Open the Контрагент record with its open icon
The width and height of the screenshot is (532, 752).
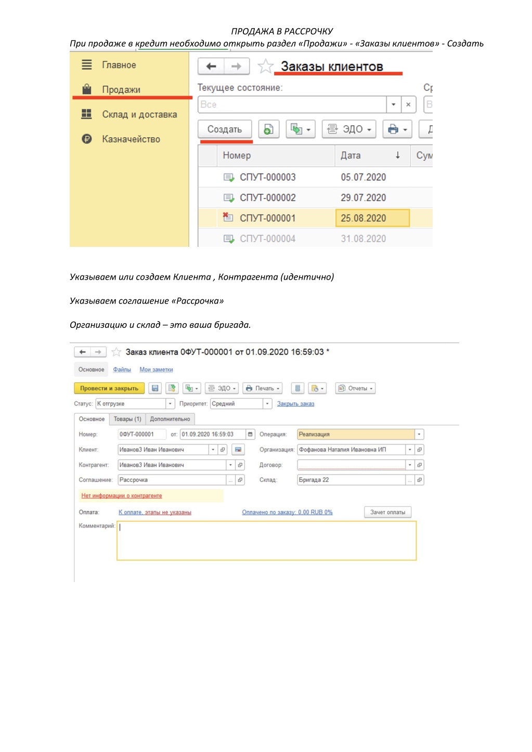click(x=240, y=465)
